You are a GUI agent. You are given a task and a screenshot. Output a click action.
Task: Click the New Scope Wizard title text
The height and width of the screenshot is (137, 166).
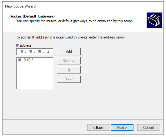(x=20, y=6)
